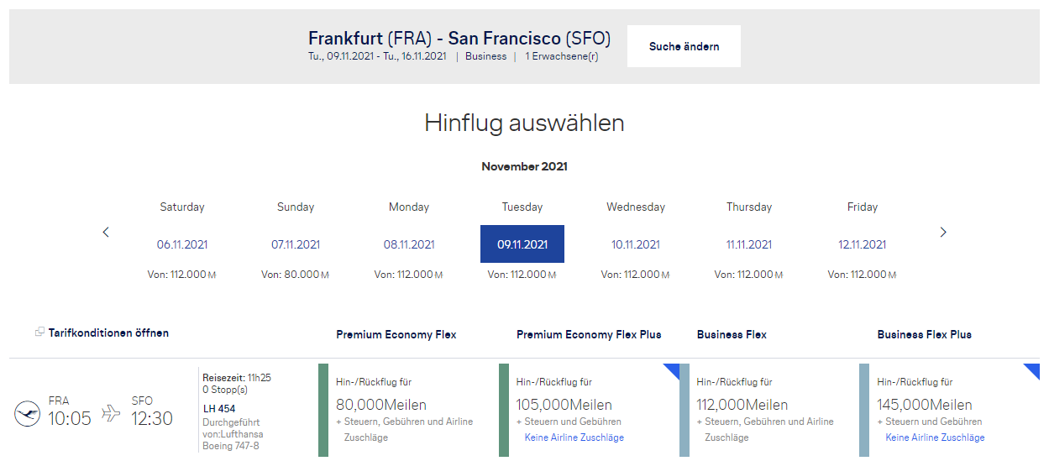Select highlighted Tuesday 09.11.2021 date
The height and width of the screenshot is (461, 1049).
pyautogui.click(x=522, y=244)
